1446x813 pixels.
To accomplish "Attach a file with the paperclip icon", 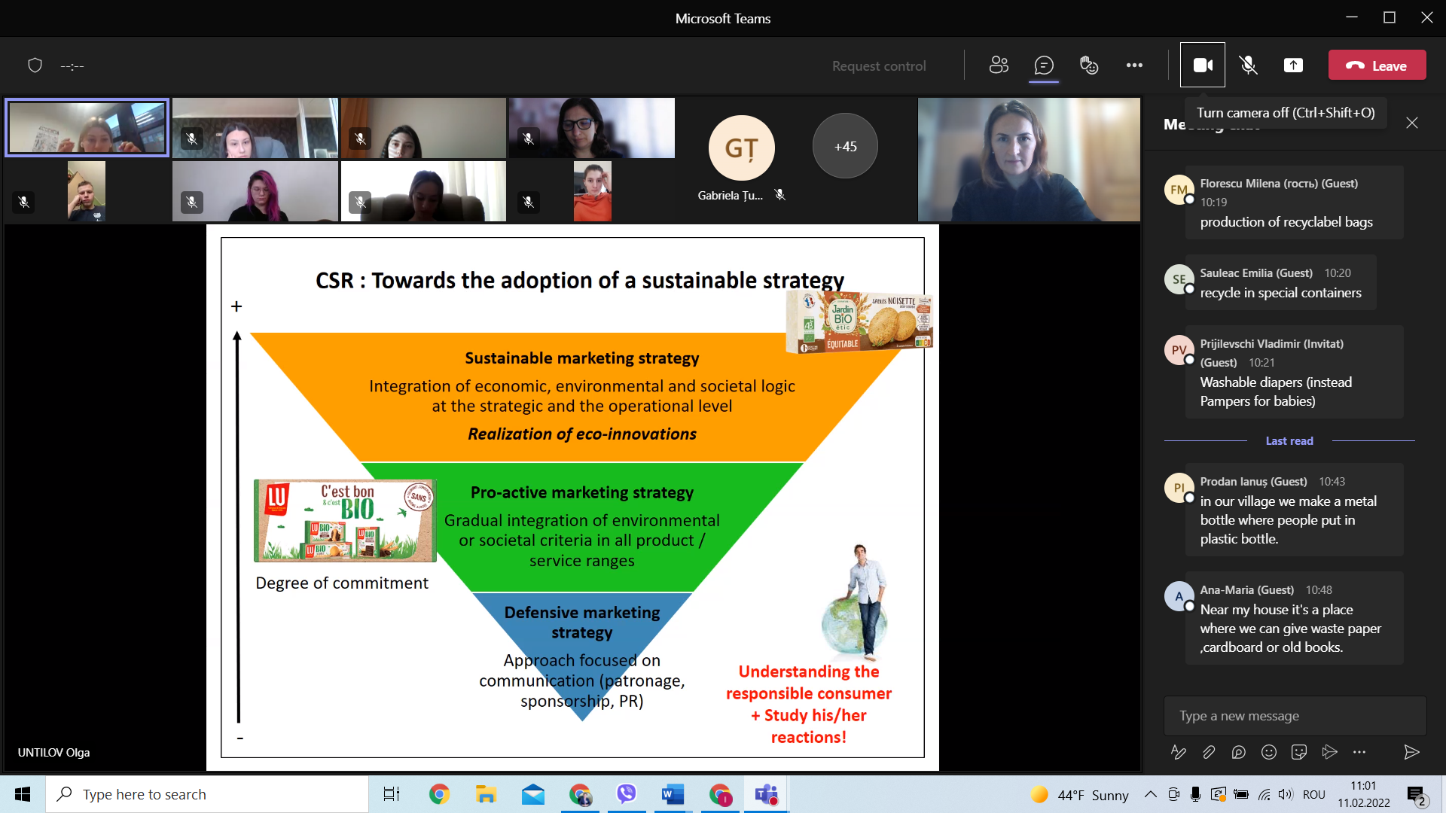I will pos(1209,752).
